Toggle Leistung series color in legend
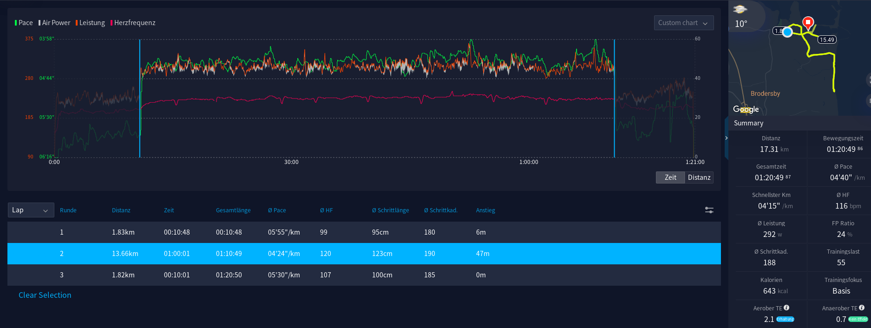Screen dimensions: 871x328 point(91,23)
